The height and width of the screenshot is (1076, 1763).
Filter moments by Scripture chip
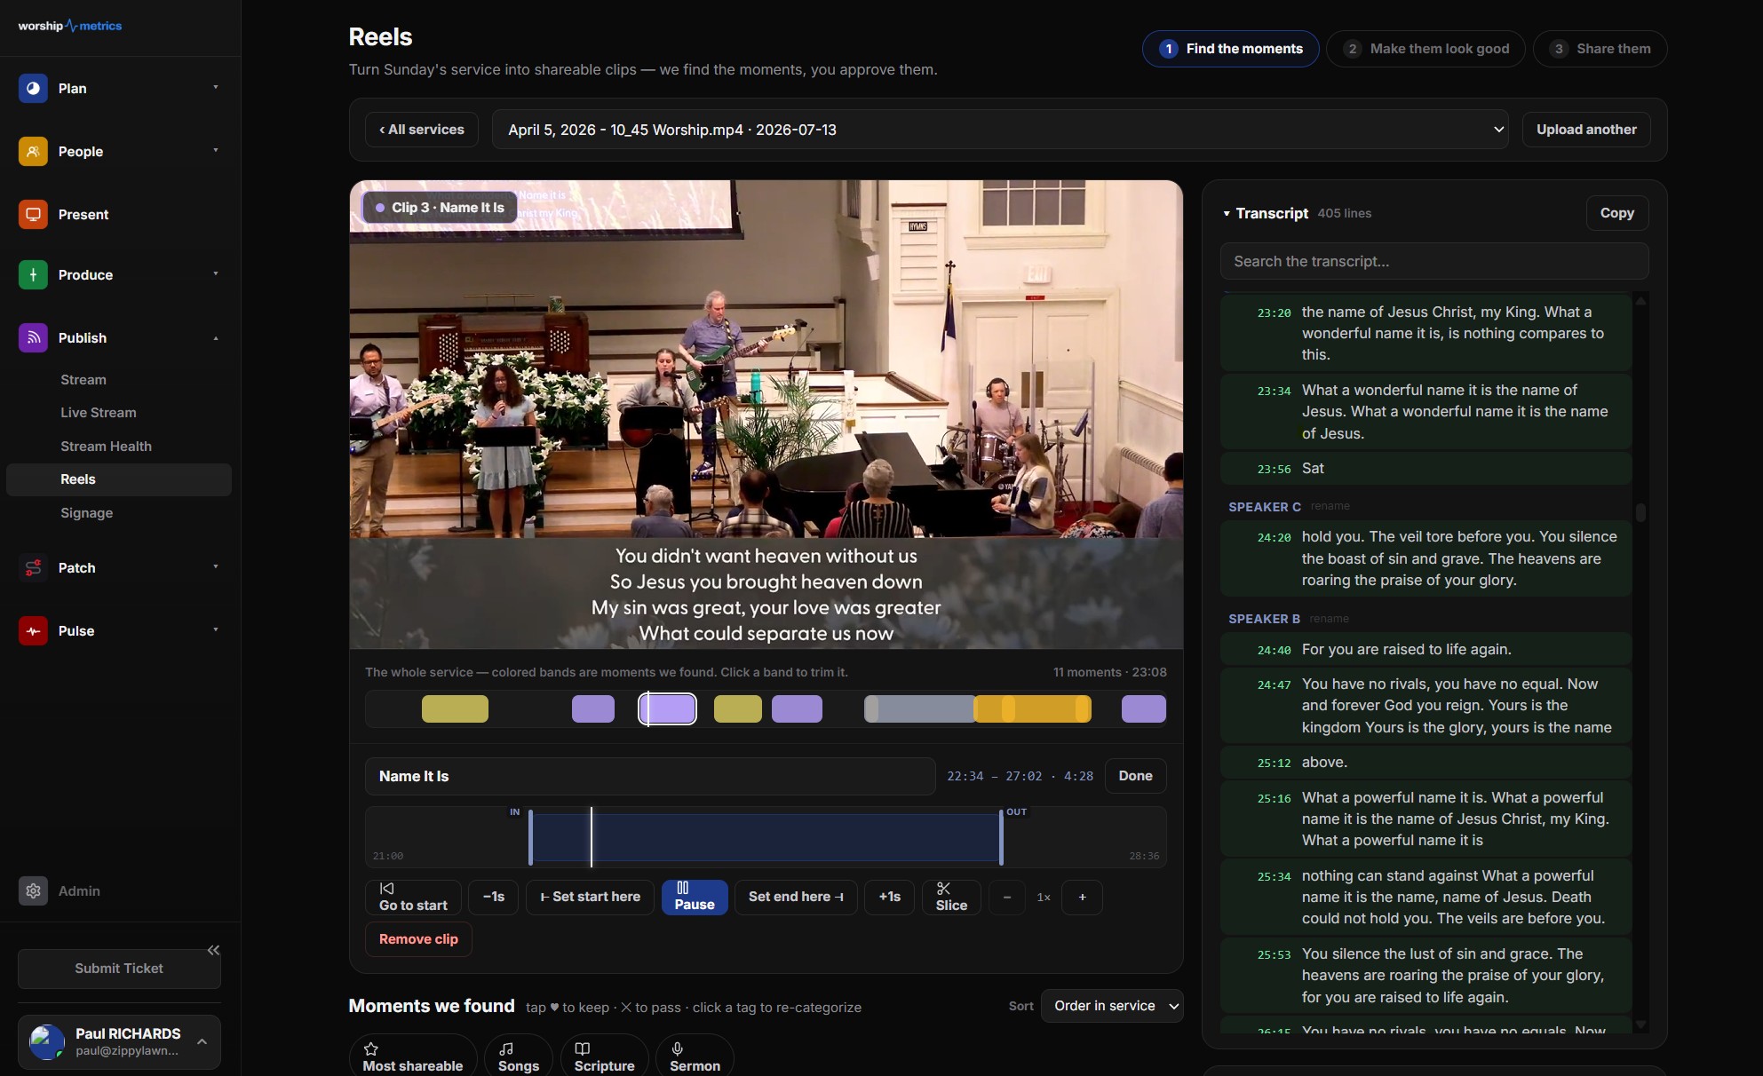click(604, 1056)
